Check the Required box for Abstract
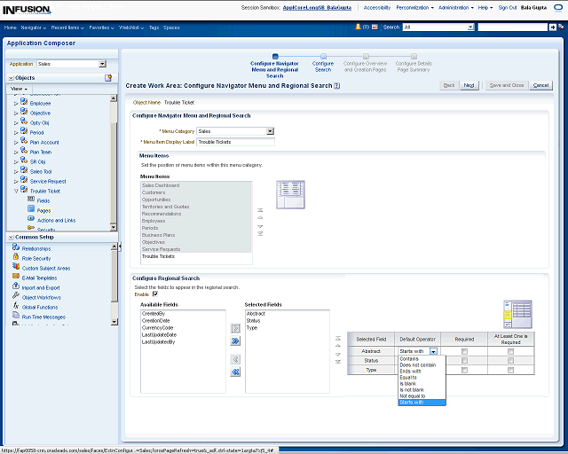Image resolution: width=568 pixels, height=454 pixels. point(464,351)
